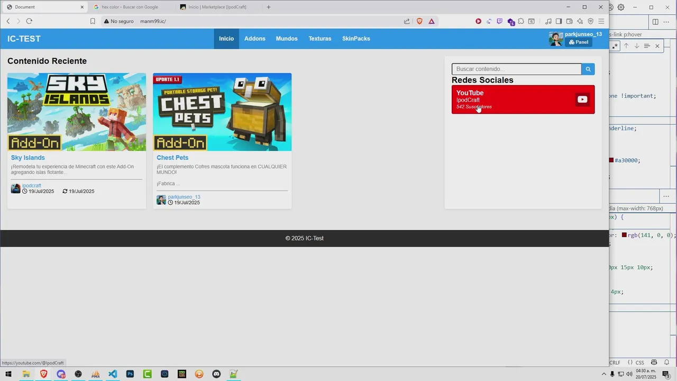The height and width of the screenshot is (381, 677).
Task: Click the split editor icon in VS Code
Action: (x=655, y=22)
